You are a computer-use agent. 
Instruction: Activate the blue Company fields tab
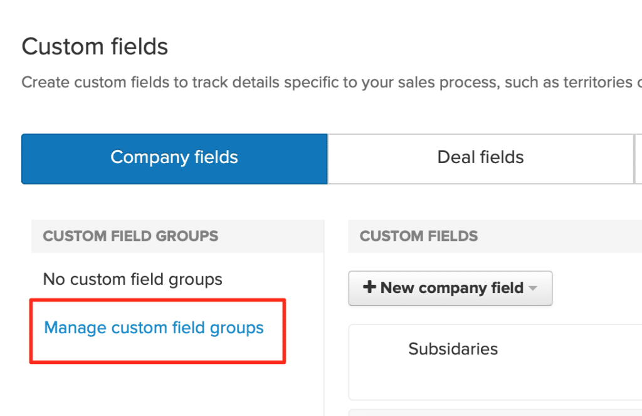point(174,158)
